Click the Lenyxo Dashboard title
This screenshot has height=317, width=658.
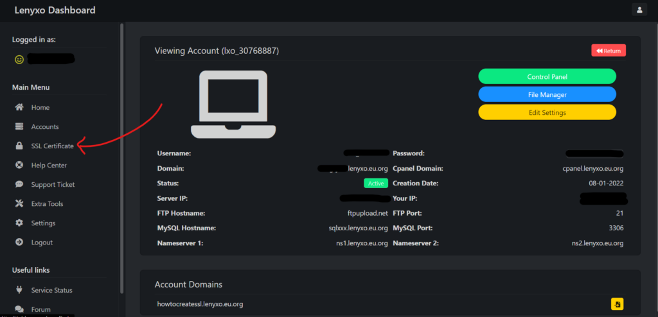pyautogui.click(x=55, y=10)
